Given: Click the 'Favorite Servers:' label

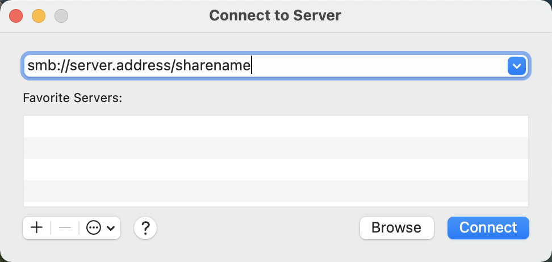Looking at the screenshot, I should point(73,98).
